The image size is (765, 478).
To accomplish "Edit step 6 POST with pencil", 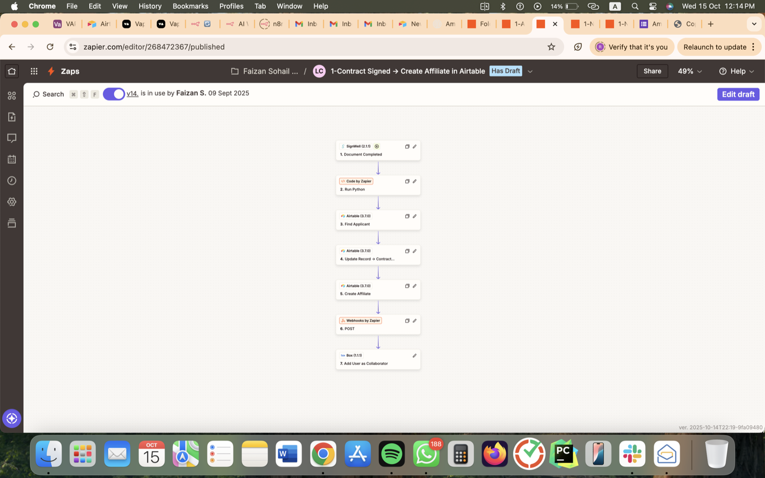I will point(415,321).
